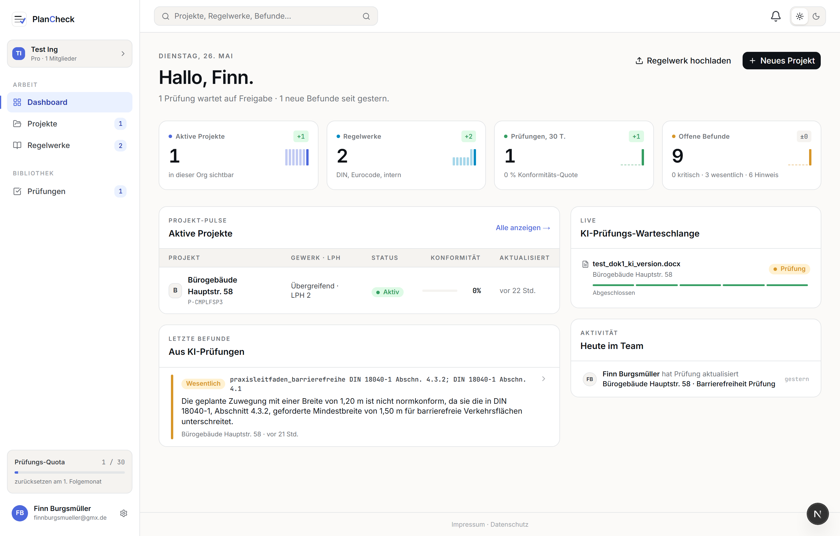Click Alle anzeigen link
840x536 pixels.
[x=523, y=228]
